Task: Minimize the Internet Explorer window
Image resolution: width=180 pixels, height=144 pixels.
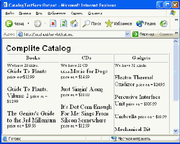Action: click(x=160, y=5)
